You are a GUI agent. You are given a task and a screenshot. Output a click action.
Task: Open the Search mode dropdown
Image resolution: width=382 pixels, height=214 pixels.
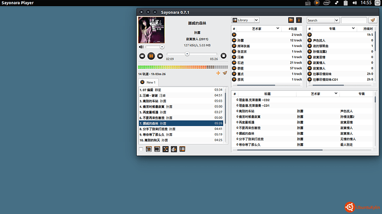point(323,20)
